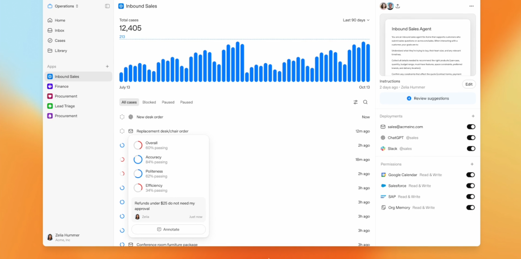Click the search magnifier in cases list

point(365,102)
